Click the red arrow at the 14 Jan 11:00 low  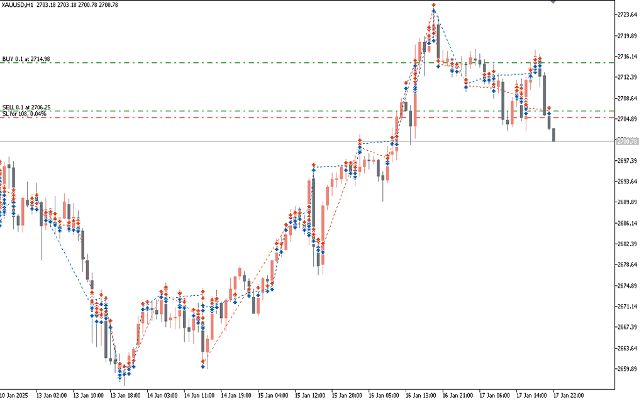click(203, 362)
